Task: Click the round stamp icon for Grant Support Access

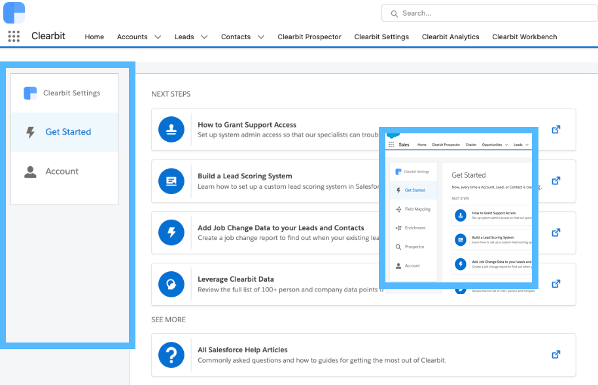Action: (171, 129)
